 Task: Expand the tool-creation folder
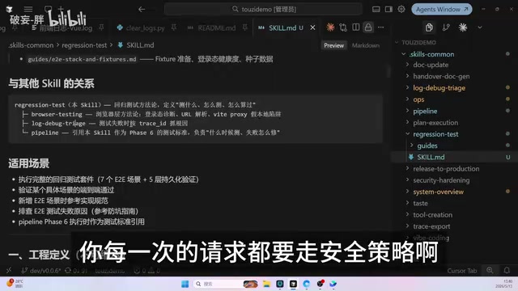pos(432,215)
